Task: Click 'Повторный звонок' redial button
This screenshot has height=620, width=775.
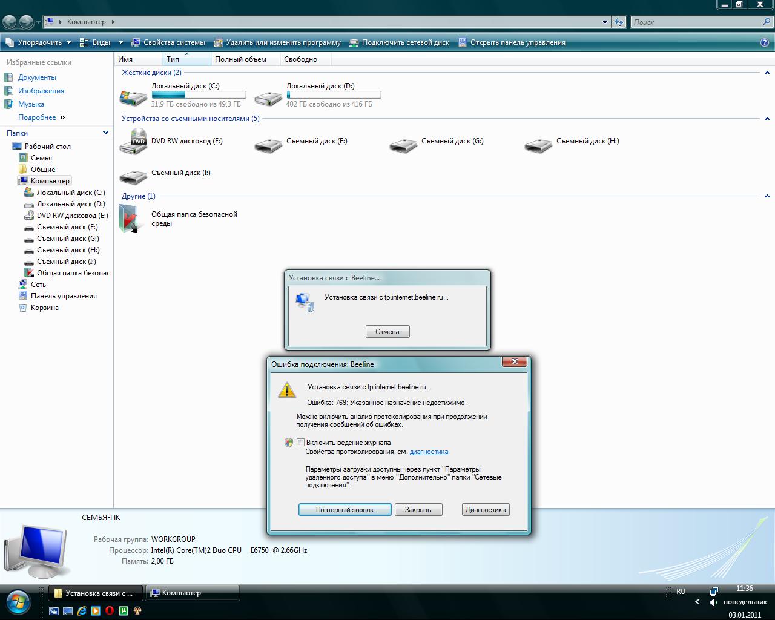Action: pos(345,510)
